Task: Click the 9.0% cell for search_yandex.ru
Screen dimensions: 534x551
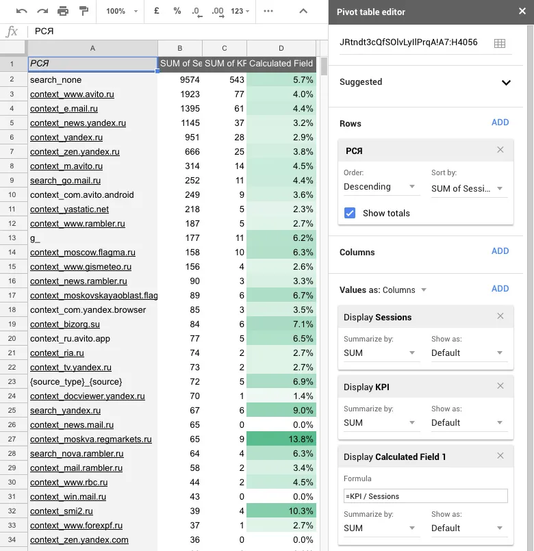Action: 281,410
